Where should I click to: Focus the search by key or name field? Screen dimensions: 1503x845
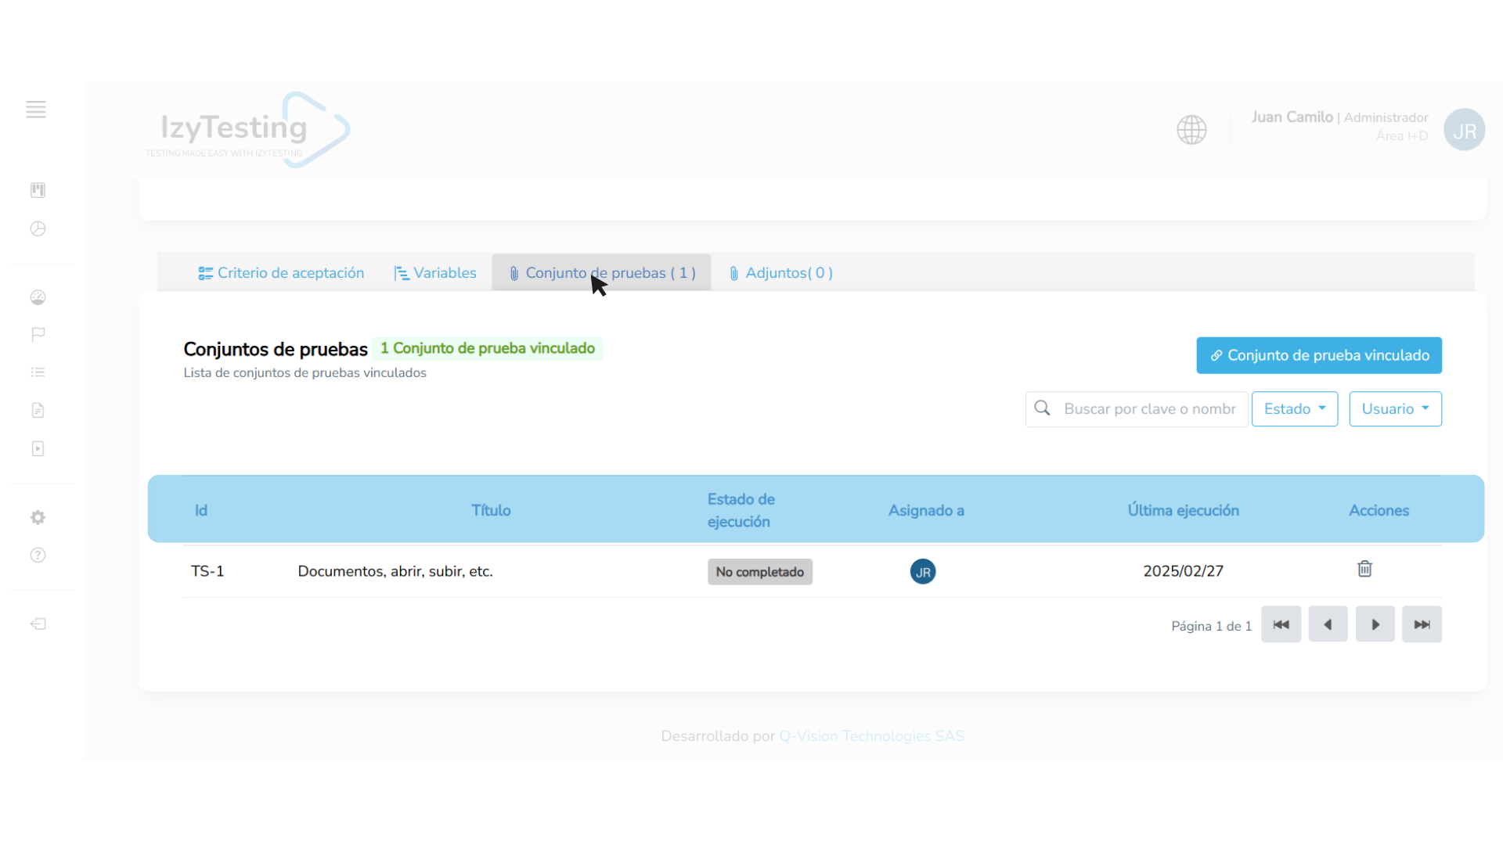click(x=1148, y=408)
